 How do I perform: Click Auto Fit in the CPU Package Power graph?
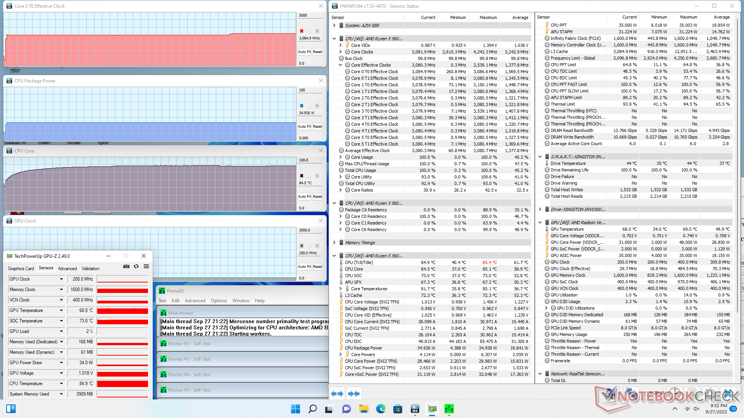coord(304,127)
